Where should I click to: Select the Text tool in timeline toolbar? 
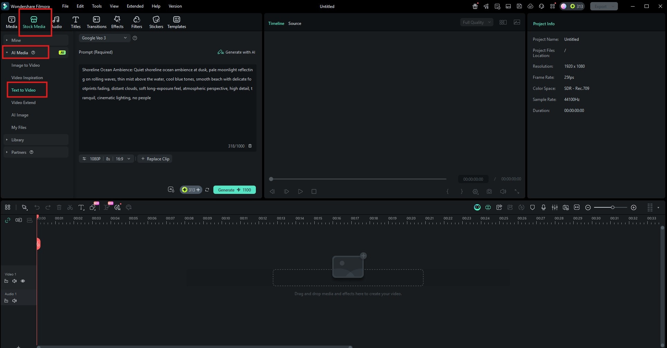tap(81, 207)
